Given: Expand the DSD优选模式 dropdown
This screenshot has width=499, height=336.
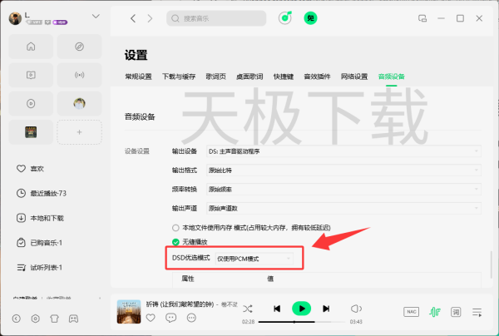Looking at the screenshot, I should point(254,259).
